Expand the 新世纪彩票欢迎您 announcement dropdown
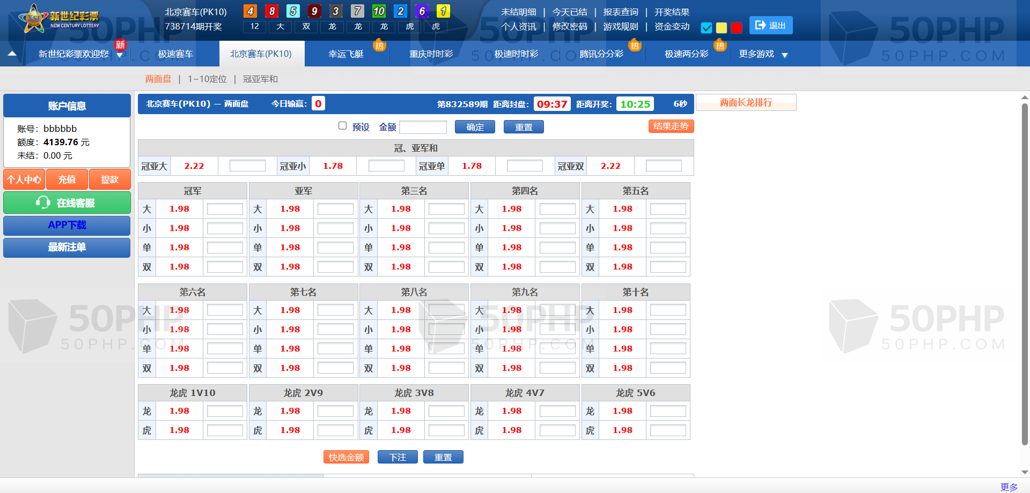 [119, 55]
